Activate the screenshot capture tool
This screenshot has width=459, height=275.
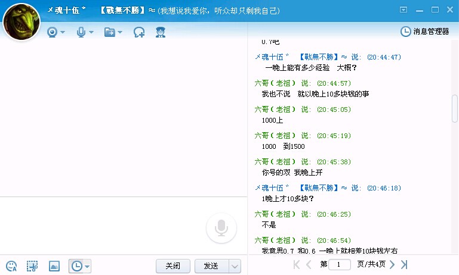coord(32,266)
